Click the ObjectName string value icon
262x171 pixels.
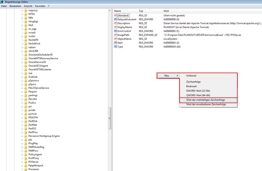tap(115, 39)
